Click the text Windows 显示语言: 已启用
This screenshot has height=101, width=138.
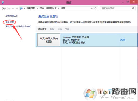point(76,37)
